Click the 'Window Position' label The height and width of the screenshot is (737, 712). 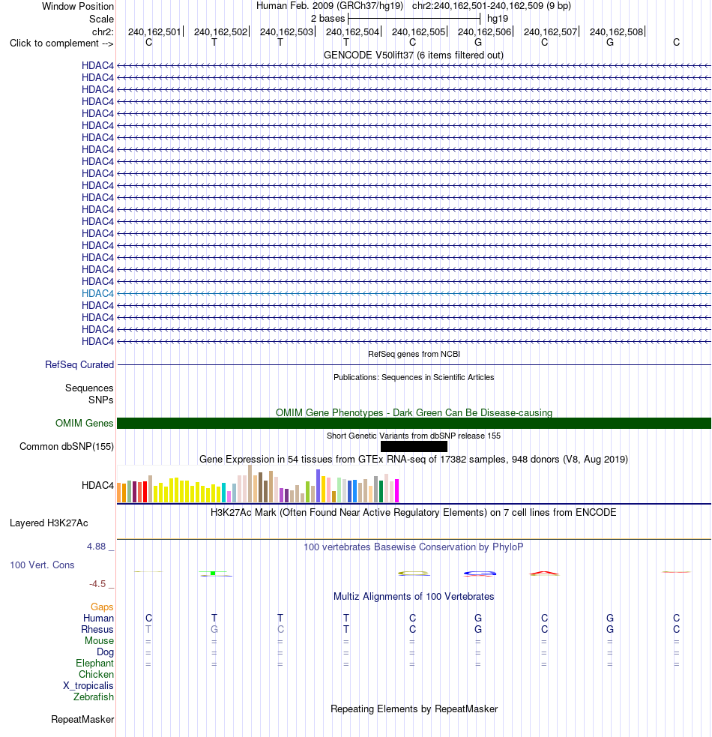tap(78, 7)
